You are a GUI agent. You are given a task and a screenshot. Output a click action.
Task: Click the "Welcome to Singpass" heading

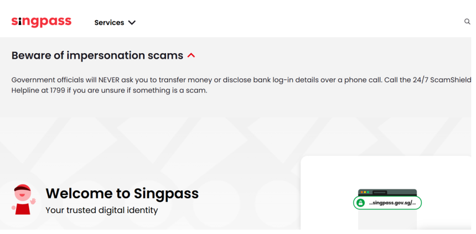point(122,193)
